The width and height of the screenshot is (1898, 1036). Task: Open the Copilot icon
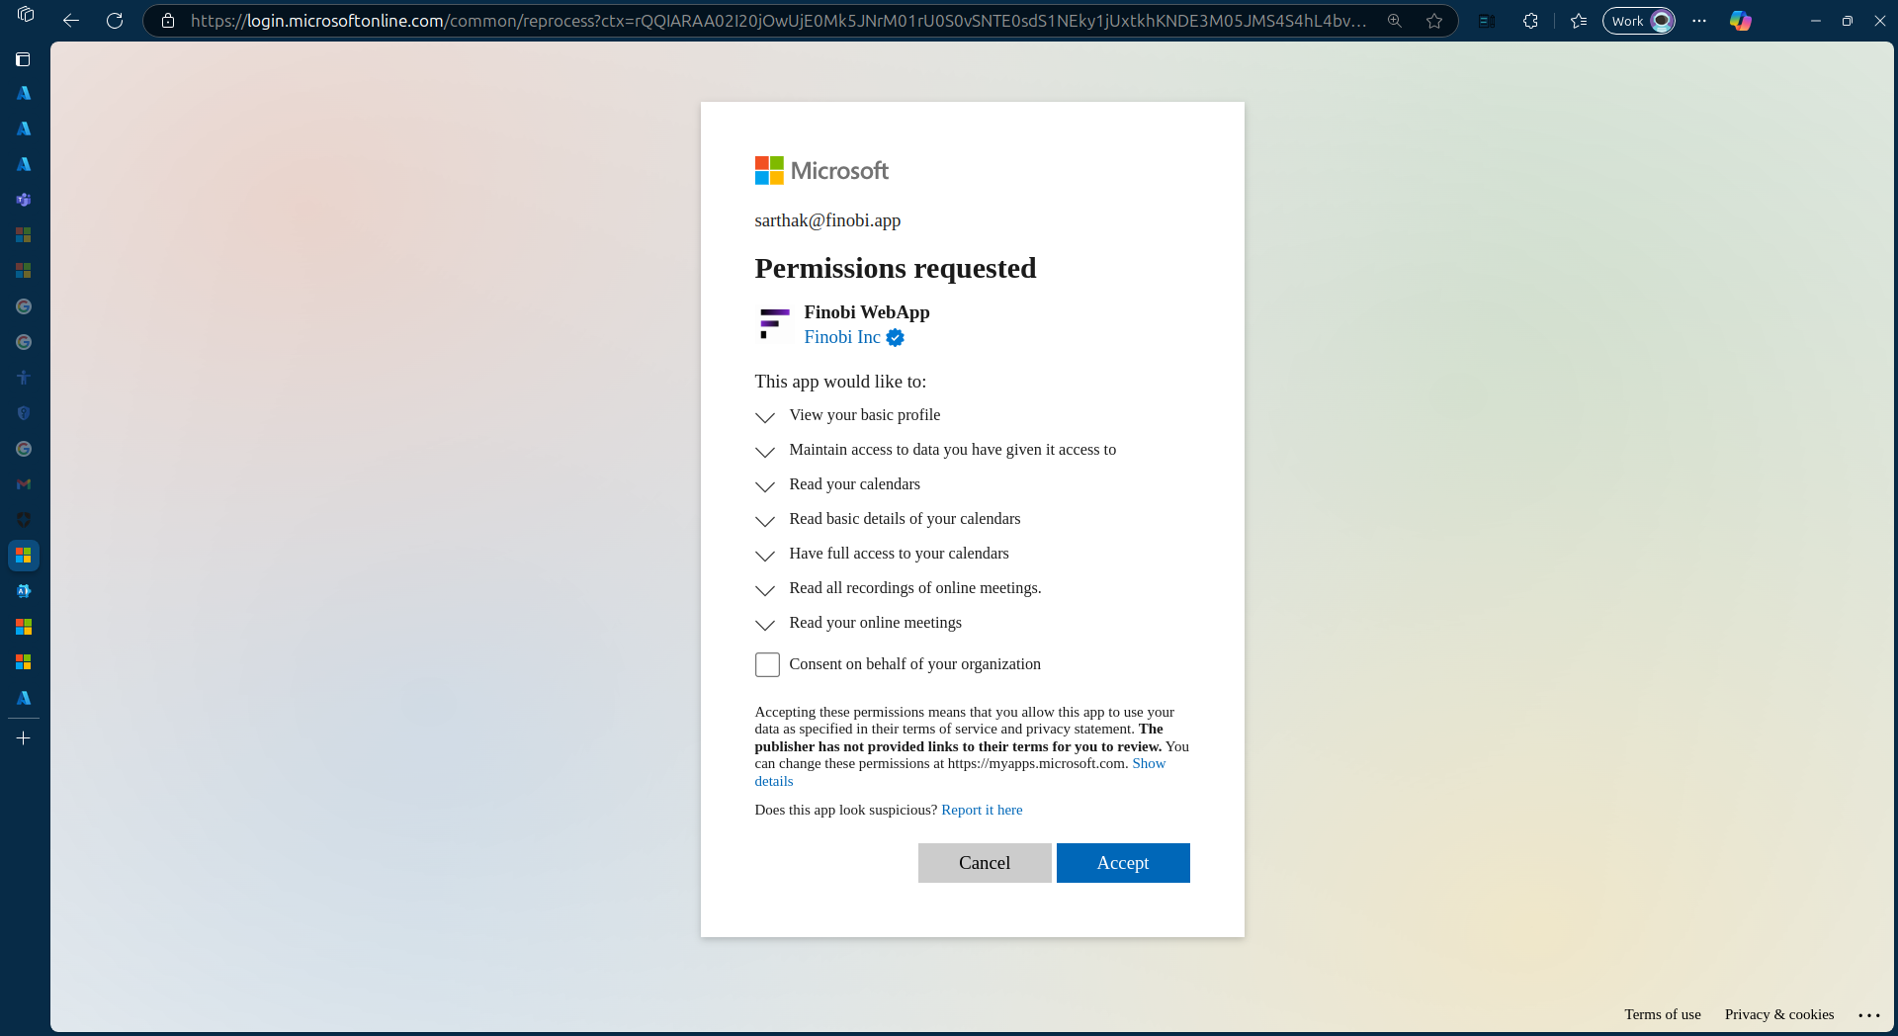[x=1741, y=21]
